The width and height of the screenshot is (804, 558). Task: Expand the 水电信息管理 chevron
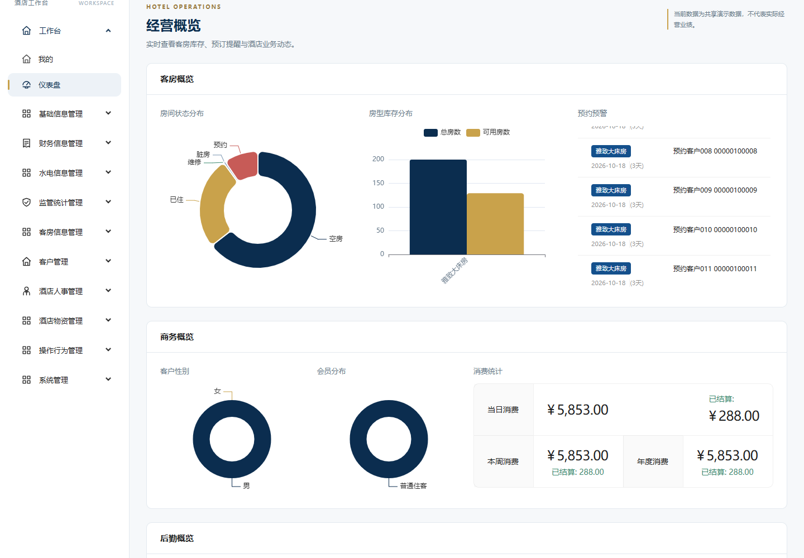click(108, 172)
